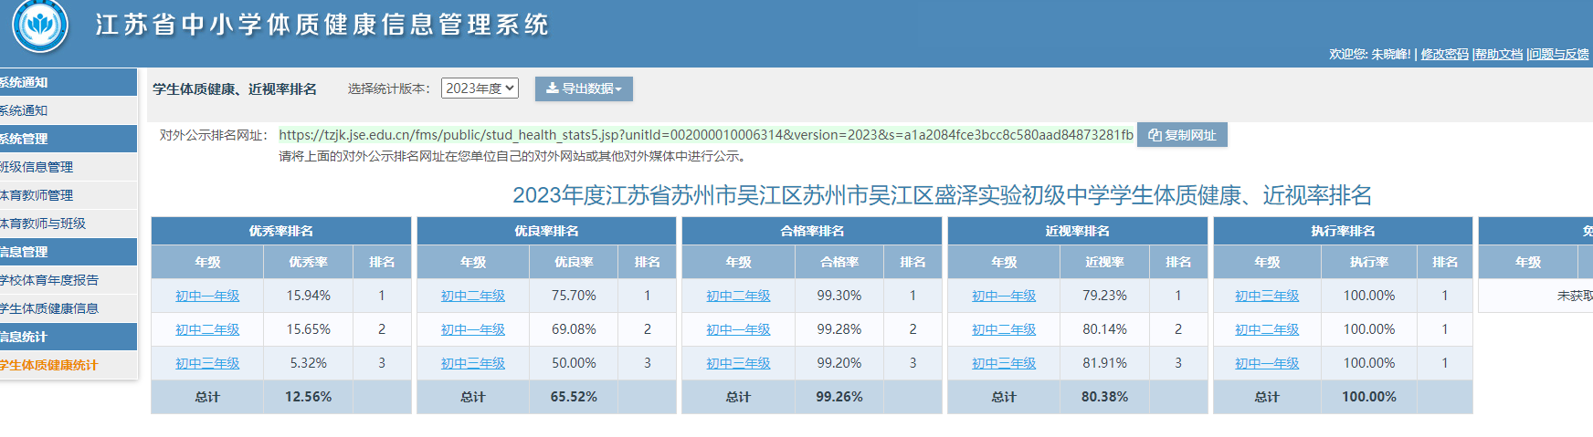Click 初中二年级 in myopia rate ranking
Screen dimensions: 1593x437
click(1004, 329)
